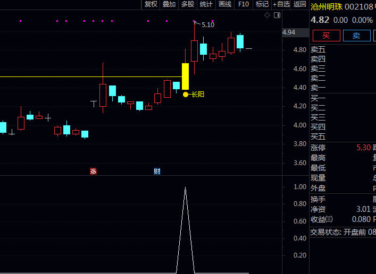Open the 复权 adjustment menu

(151, 4)
